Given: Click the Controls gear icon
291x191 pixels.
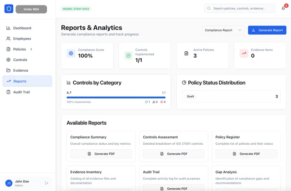Looking at the screenshot, I should 8,59.
